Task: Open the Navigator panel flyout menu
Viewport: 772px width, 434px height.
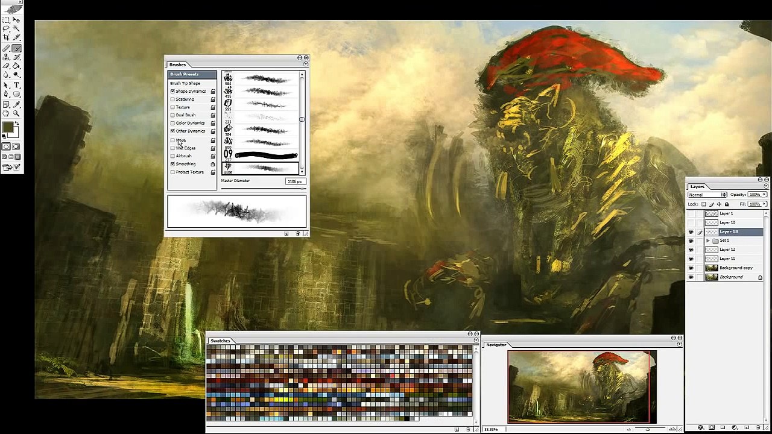Action: [x=680, y=344]
